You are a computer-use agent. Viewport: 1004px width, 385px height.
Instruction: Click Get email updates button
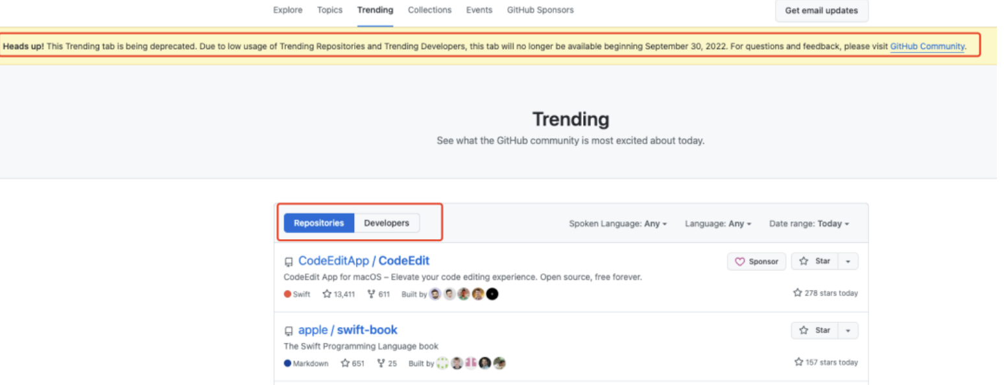point(821,10)
